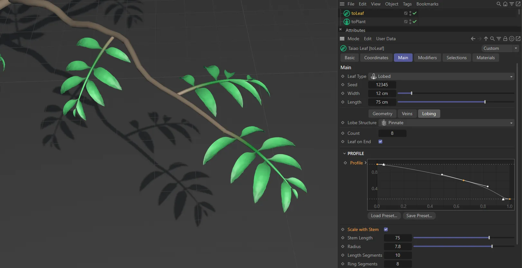Screen dimensions: 522x268
Task: Switch to the Materials tab
Action: point(486,58)
